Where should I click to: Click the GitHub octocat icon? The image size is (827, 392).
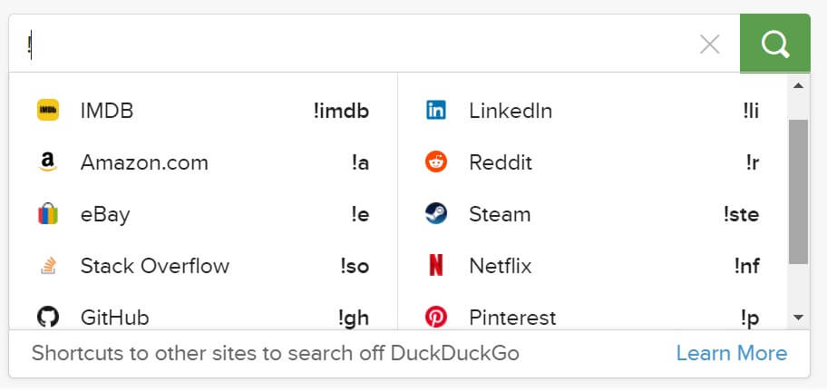pos(47,317)
